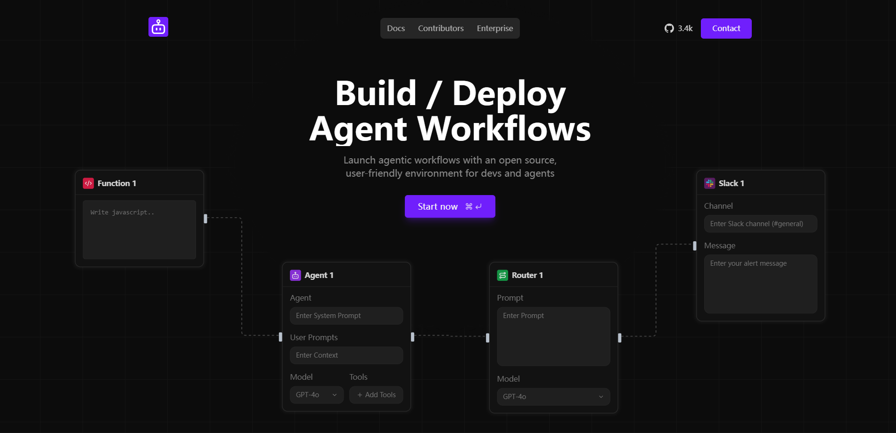The image size is (896, 433).
Task: Open the Agent 1 Model GPT-4o dropdown
Action: coord(316,395)
